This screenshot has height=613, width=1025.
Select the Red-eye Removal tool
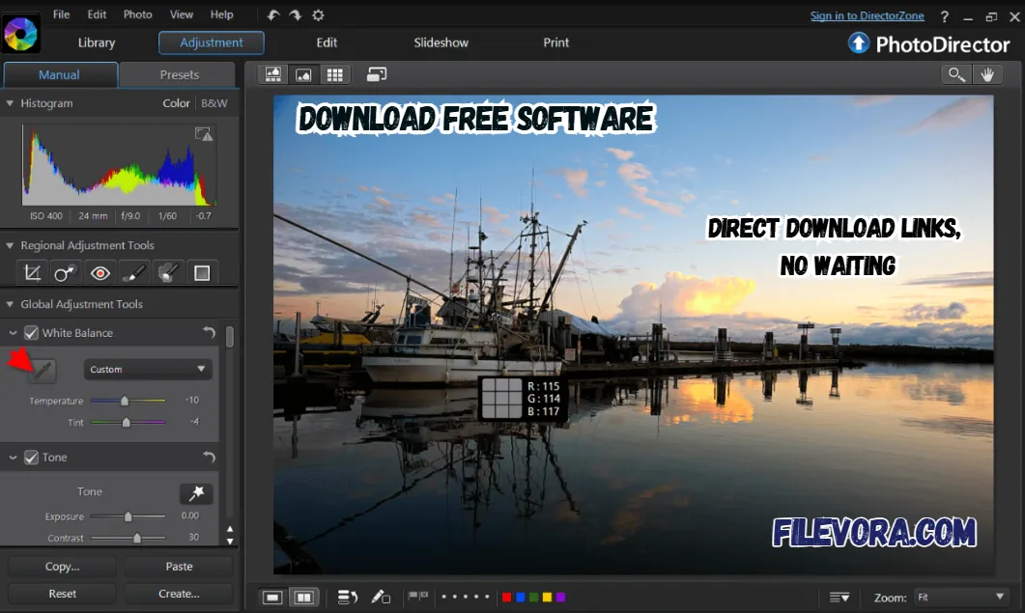coord(100,272)
